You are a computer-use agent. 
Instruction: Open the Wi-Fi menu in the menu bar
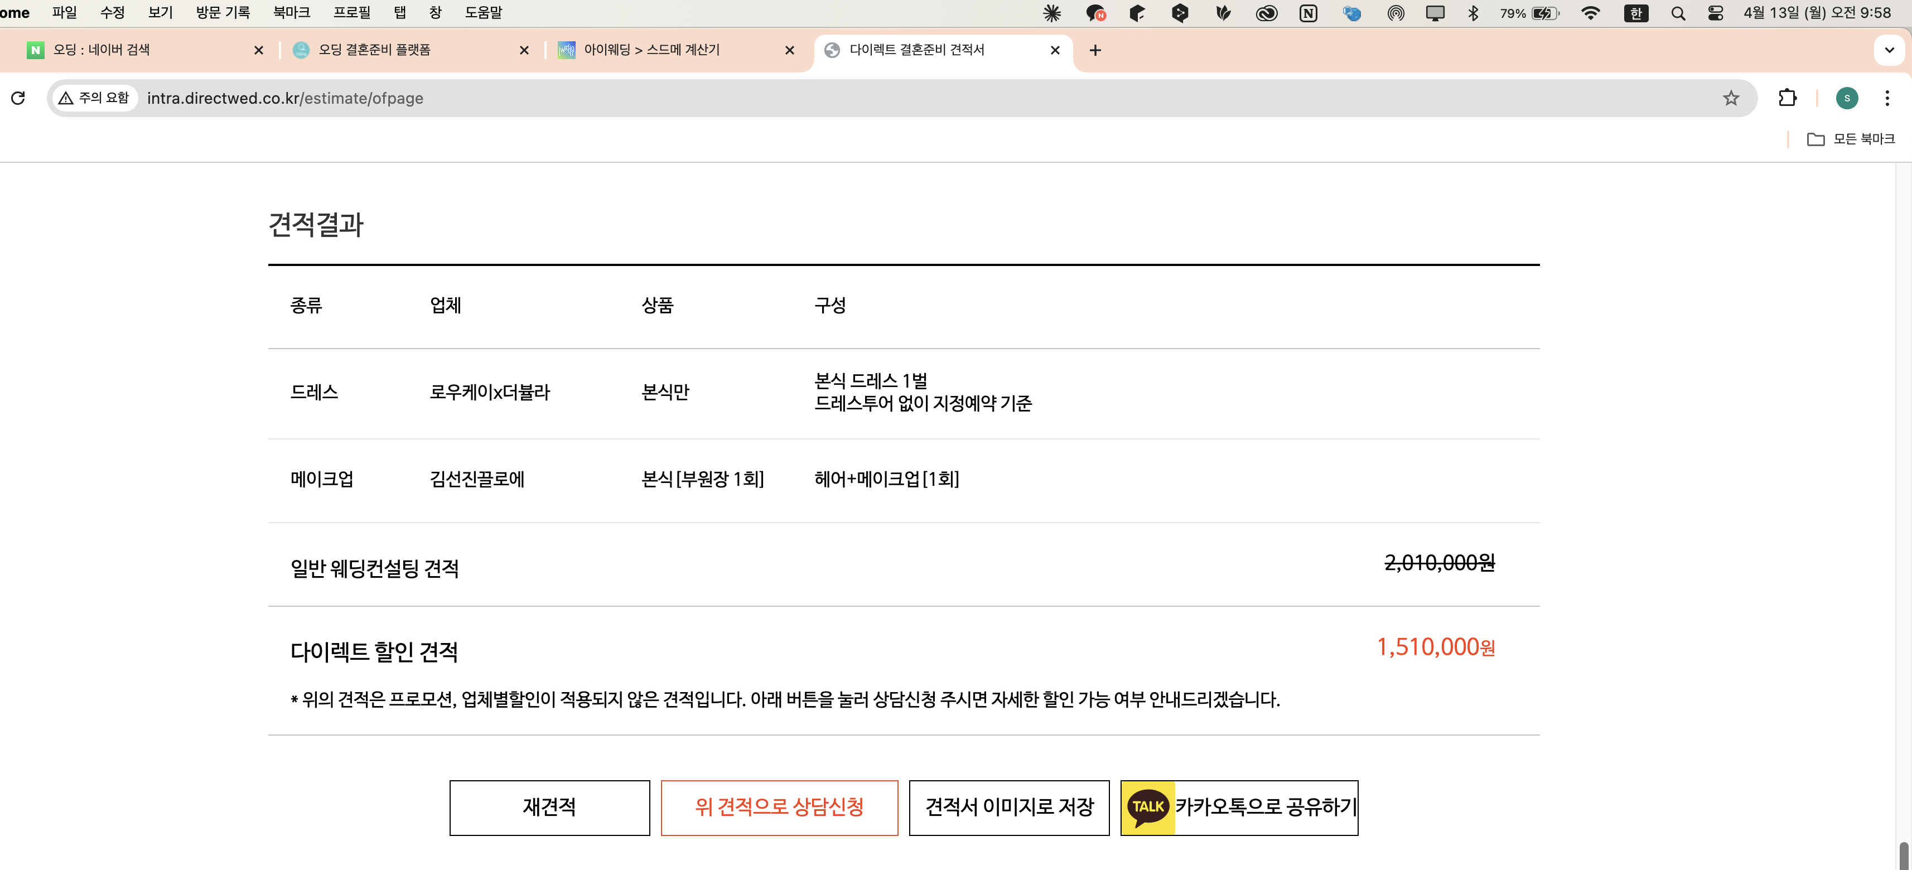(x=1591, y=13)
